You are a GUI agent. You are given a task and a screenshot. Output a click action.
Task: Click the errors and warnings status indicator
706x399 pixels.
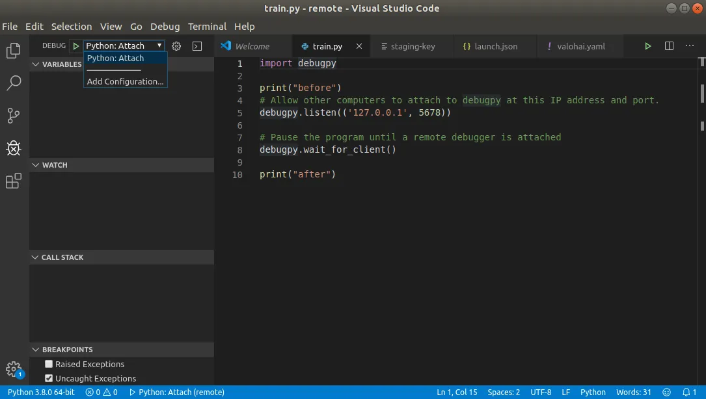102,393
